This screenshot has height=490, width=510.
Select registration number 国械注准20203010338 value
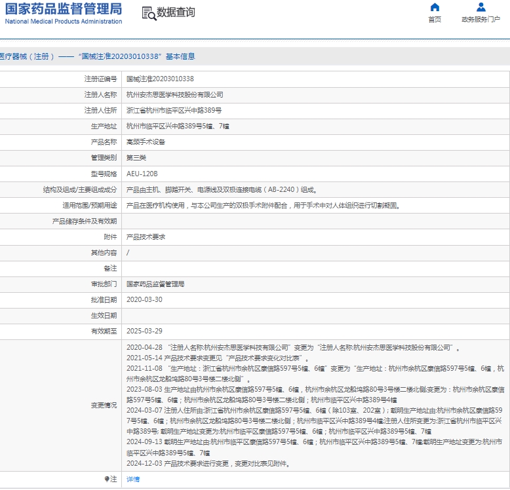[160, 79]
